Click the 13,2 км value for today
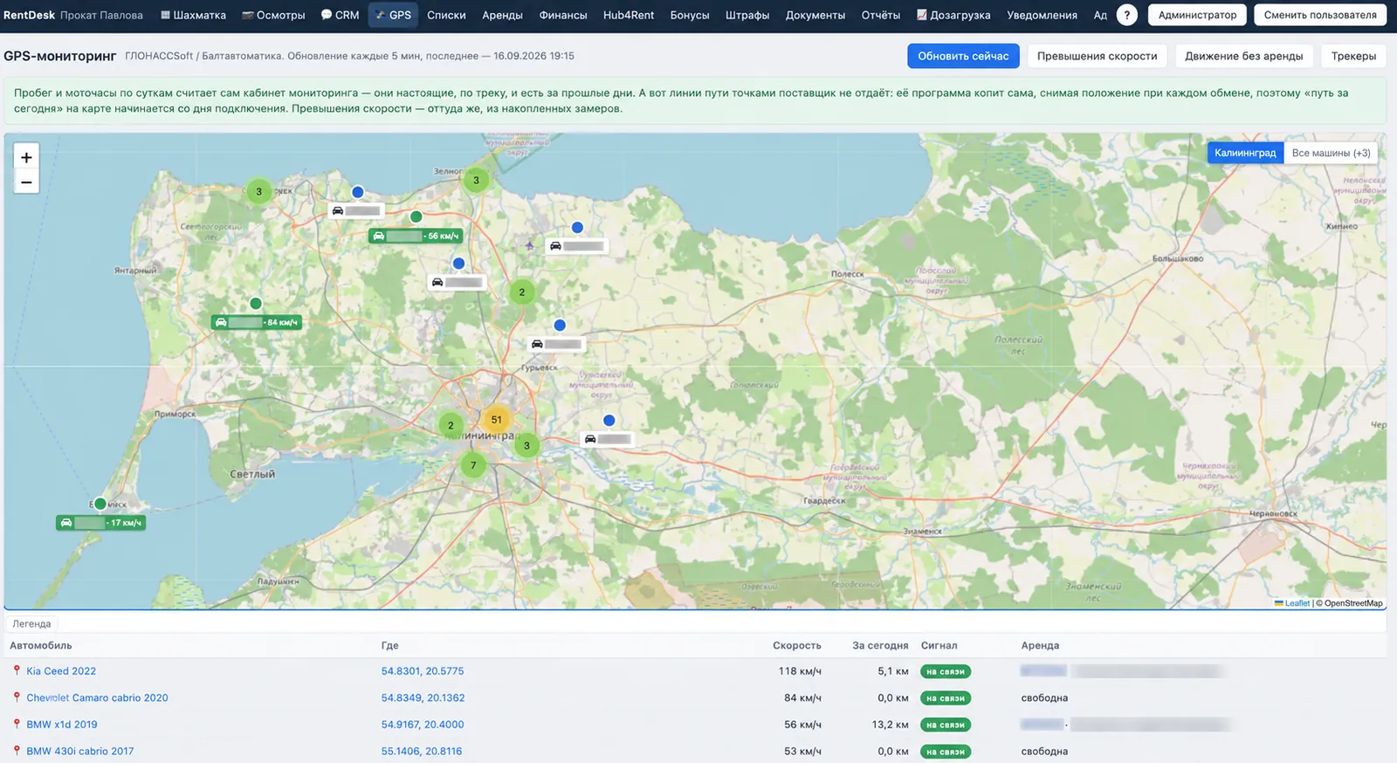This screenshot has height=763, width=1397. coord(890,725)
